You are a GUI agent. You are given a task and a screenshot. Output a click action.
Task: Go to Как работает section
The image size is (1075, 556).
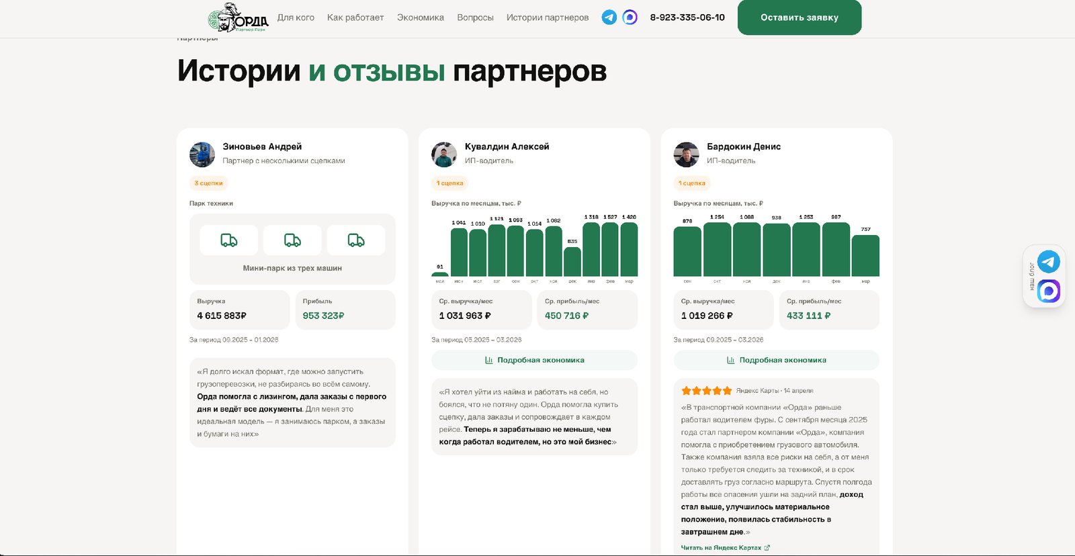tap(355, 17)
